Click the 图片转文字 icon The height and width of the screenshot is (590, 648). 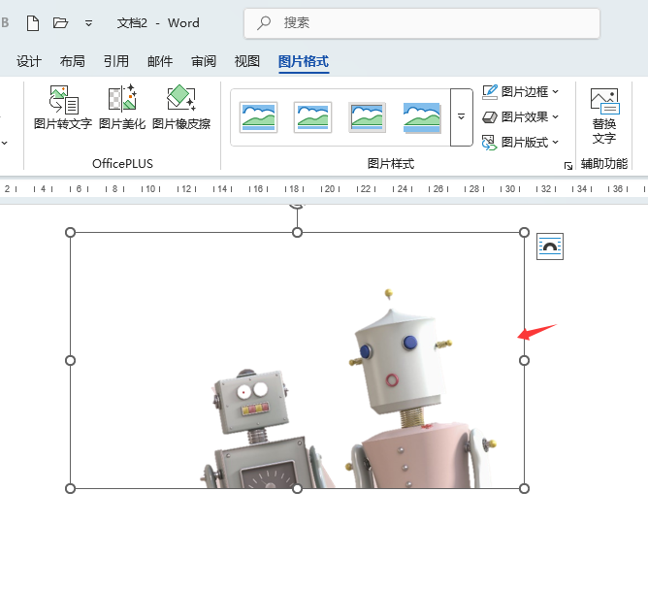tap(63, 100)
